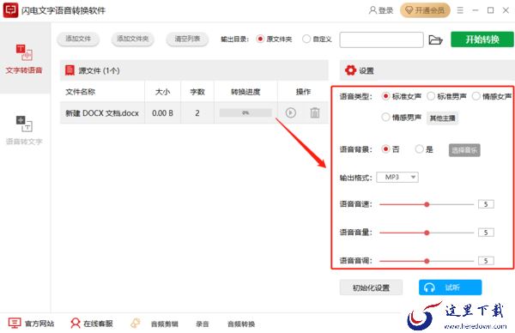The width and height of the screenshot is (515, 333).
Task: Click the 选择音乐 button
Action: 464,150
